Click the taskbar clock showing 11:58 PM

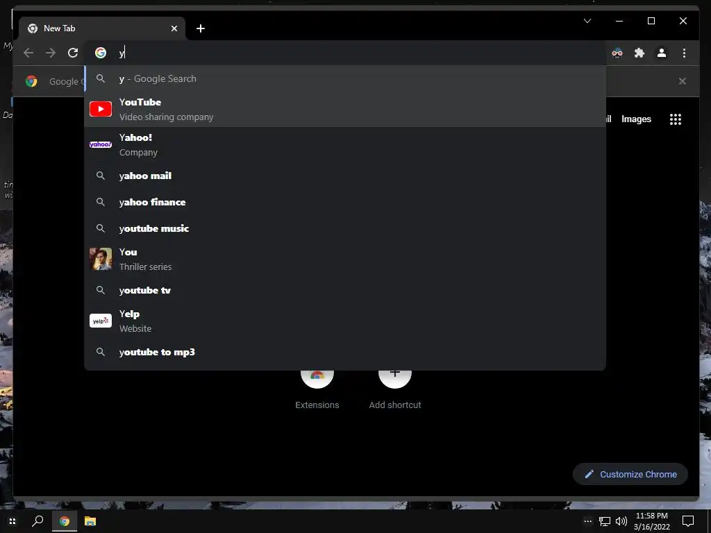tap(651, 521)
